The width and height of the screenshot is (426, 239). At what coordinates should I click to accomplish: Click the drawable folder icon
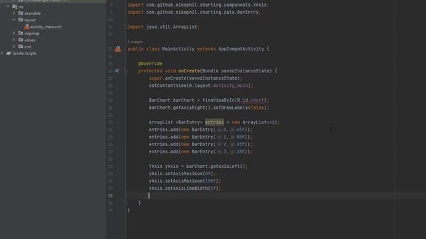click(x=21, y=13)
